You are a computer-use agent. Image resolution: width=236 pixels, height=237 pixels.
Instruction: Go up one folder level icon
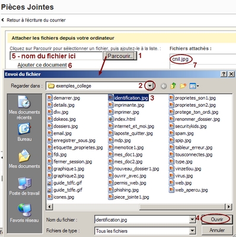[x=173, y=86]
